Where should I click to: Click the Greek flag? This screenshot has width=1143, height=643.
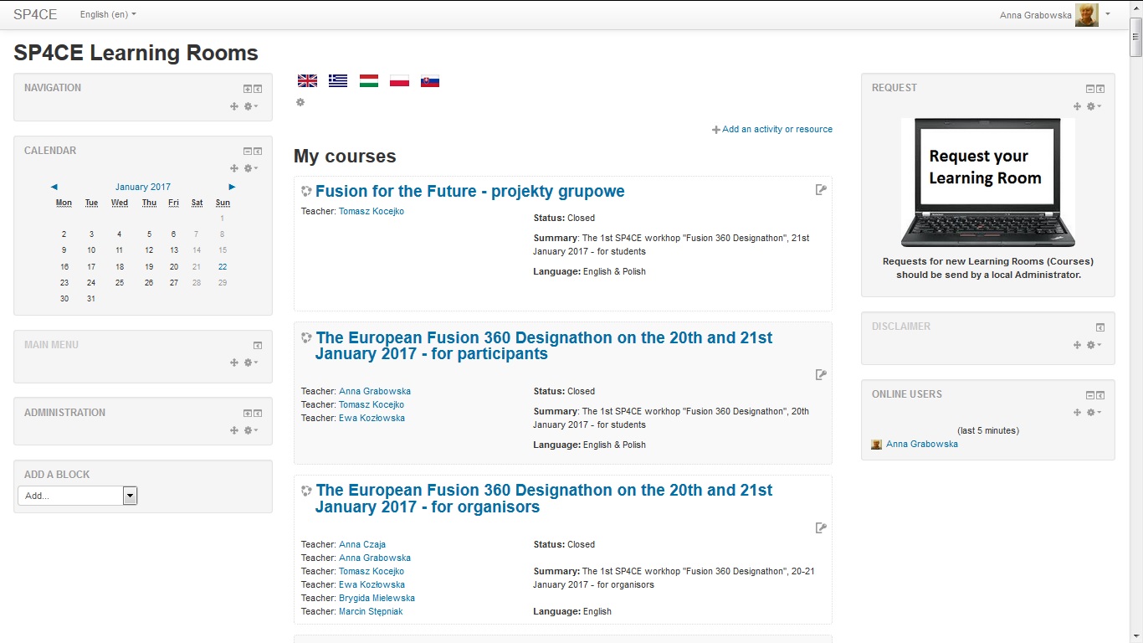coord(338,81)
